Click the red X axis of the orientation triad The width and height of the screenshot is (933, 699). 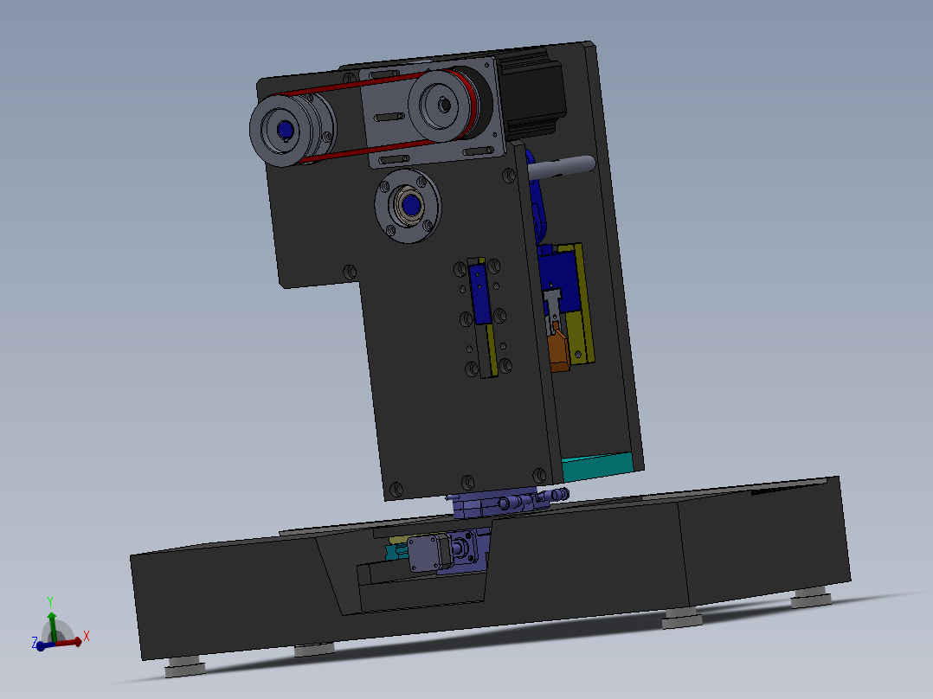(x=70, y=641)
